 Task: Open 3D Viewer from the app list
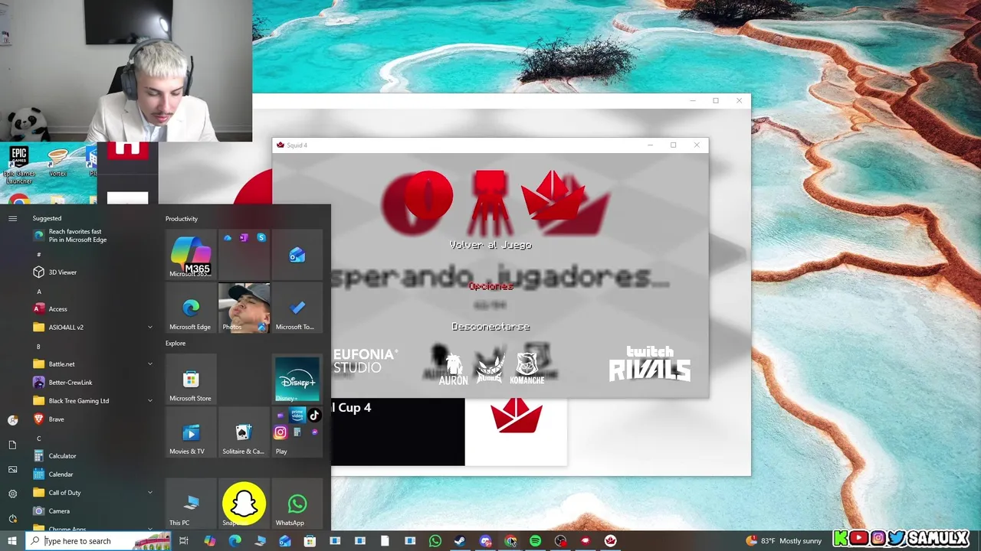(x=92, y=272)
